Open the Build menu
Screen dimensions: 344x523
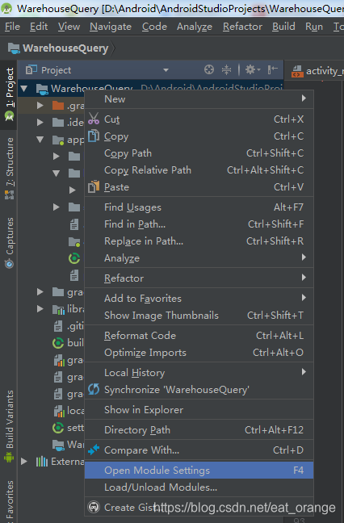283,27
